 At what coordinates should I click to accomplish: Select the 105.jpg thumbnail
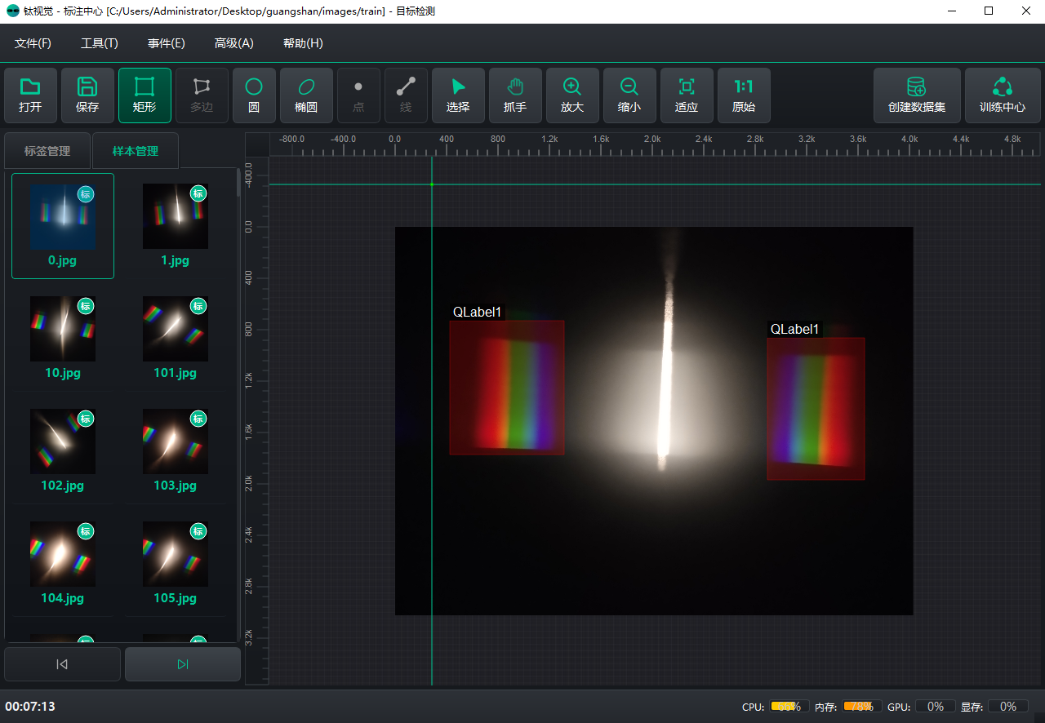point(176,554)
